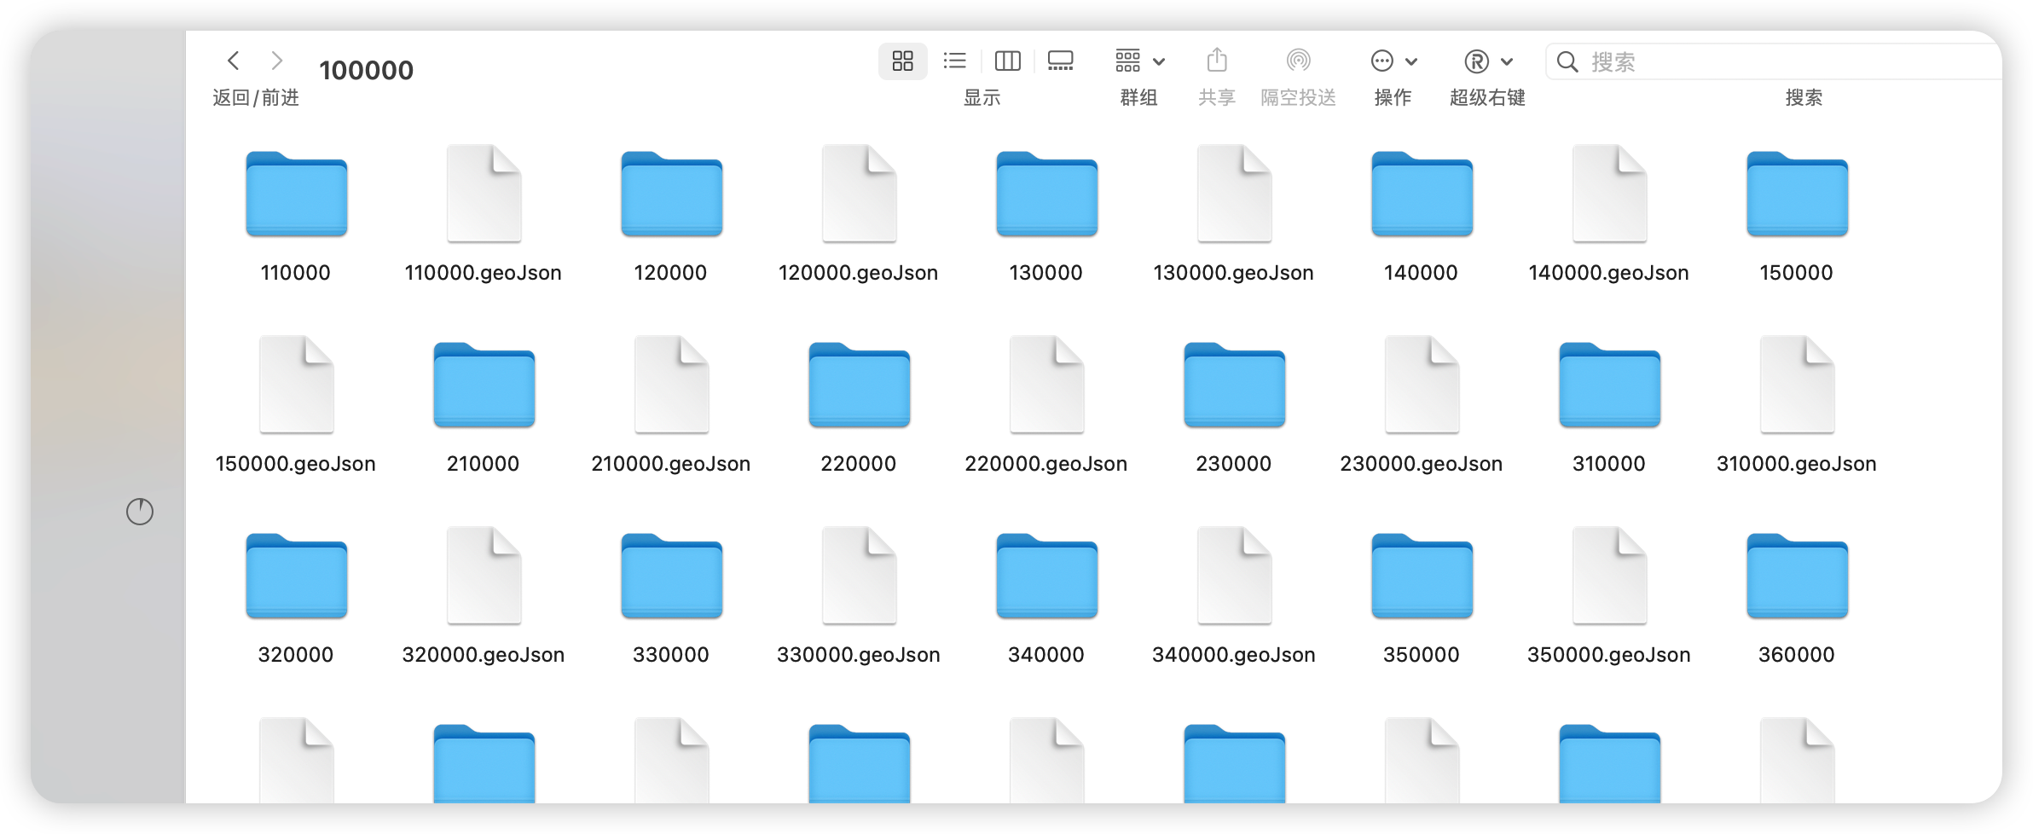Select folder 210000
The image size is (2033, 834).
click(x=484, y=385)
